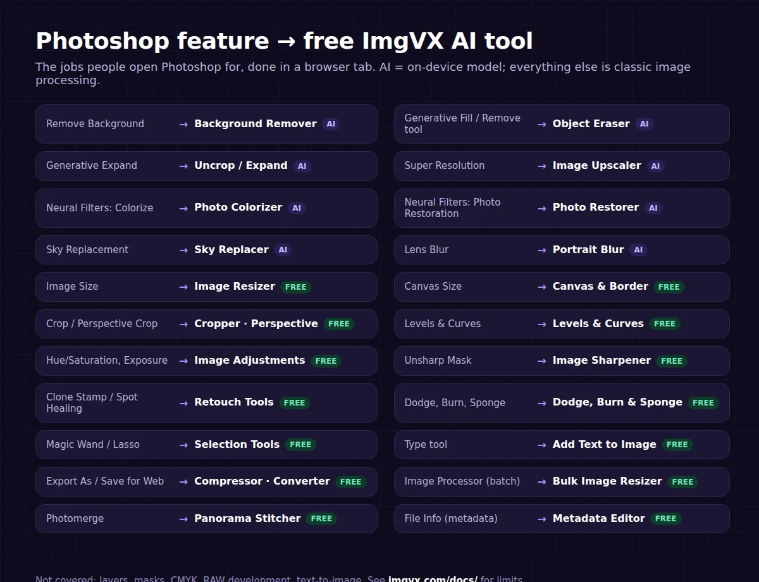Open the Image Upscaler tool
The width and height of the screenshot is (759, 582).
pyautogui.click(x=597, y=166)
